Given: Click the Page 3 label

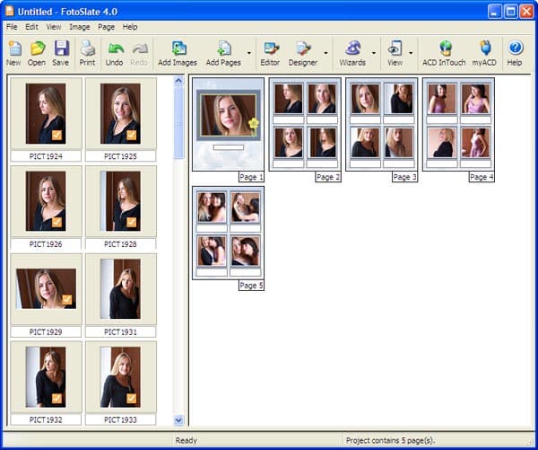Looking at the screenshot, I should pos(405,177).
